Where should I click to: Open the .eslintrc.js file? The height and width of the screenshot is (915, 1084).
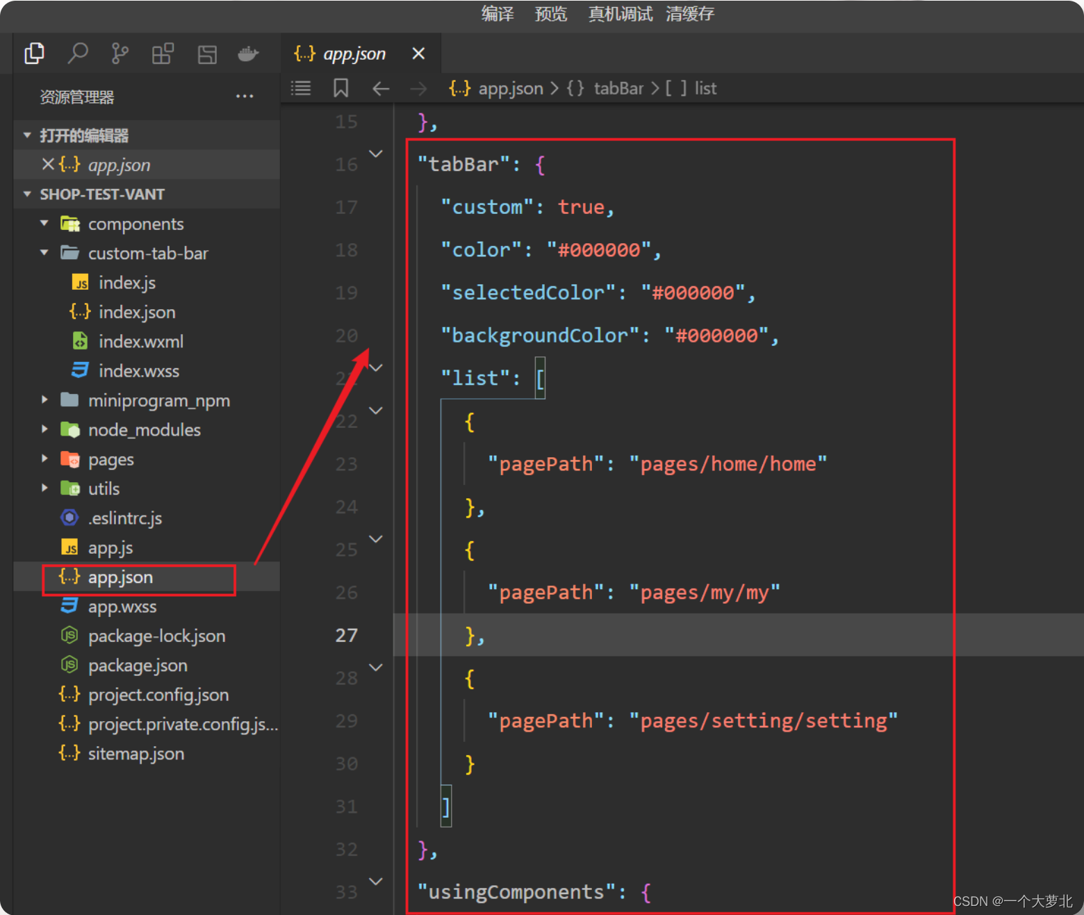125,518
